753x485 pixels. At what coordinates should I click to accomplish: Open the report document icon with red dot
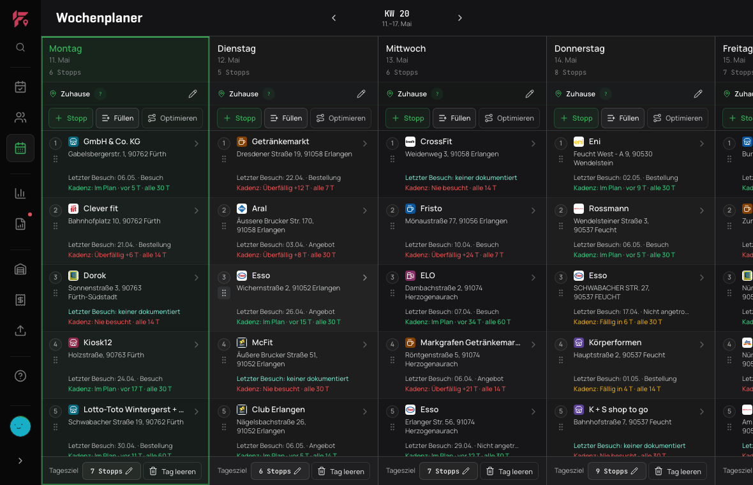click(x=20, y=224)
